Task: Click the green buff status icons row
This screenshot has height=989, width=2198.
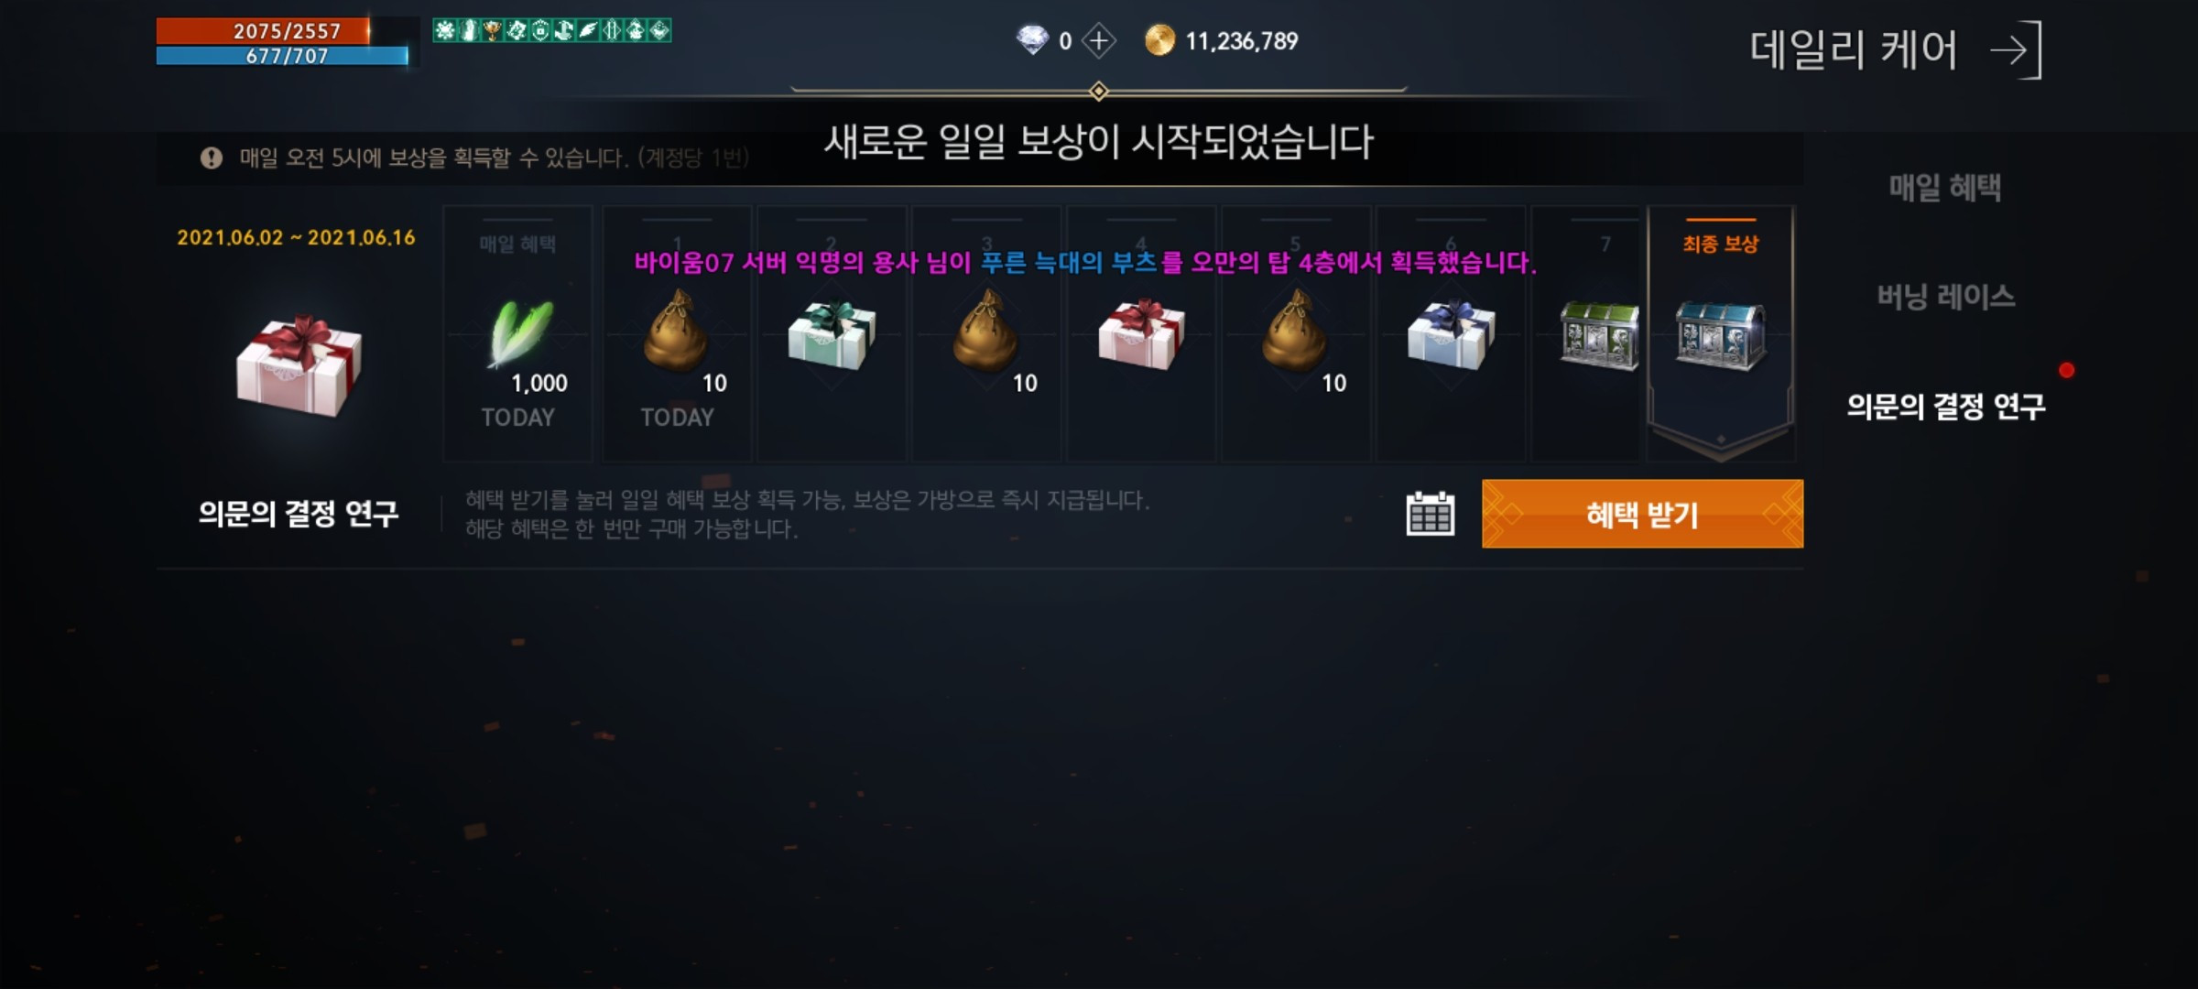Action: pyautogui.click(x=551, y=31)
